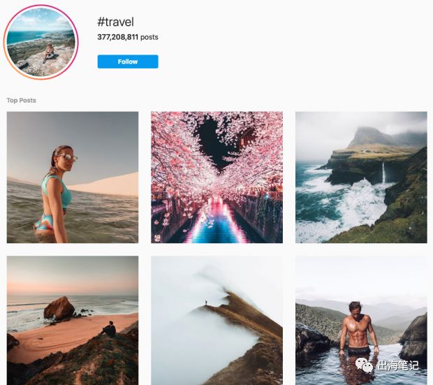Click the 出海笔记 watermark text
Image resolution: width=433 pixels, height=385 pixels.
click(x=398, y=365)
